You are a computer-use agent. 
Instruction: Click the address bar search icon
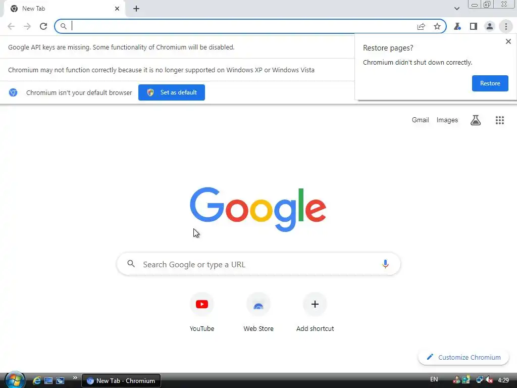63,26
